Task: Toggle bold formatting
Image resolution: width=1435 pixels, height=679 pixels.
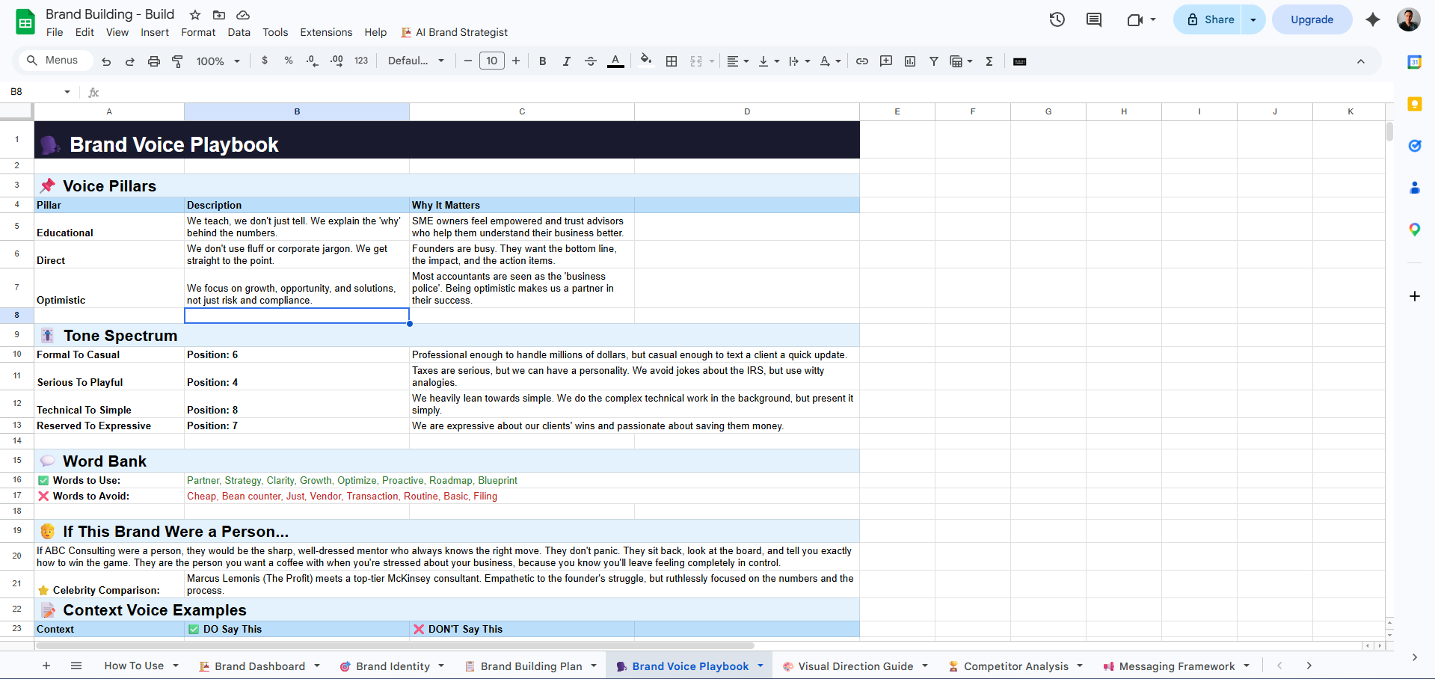Action: pyautogui.click(x=543, y=61)
